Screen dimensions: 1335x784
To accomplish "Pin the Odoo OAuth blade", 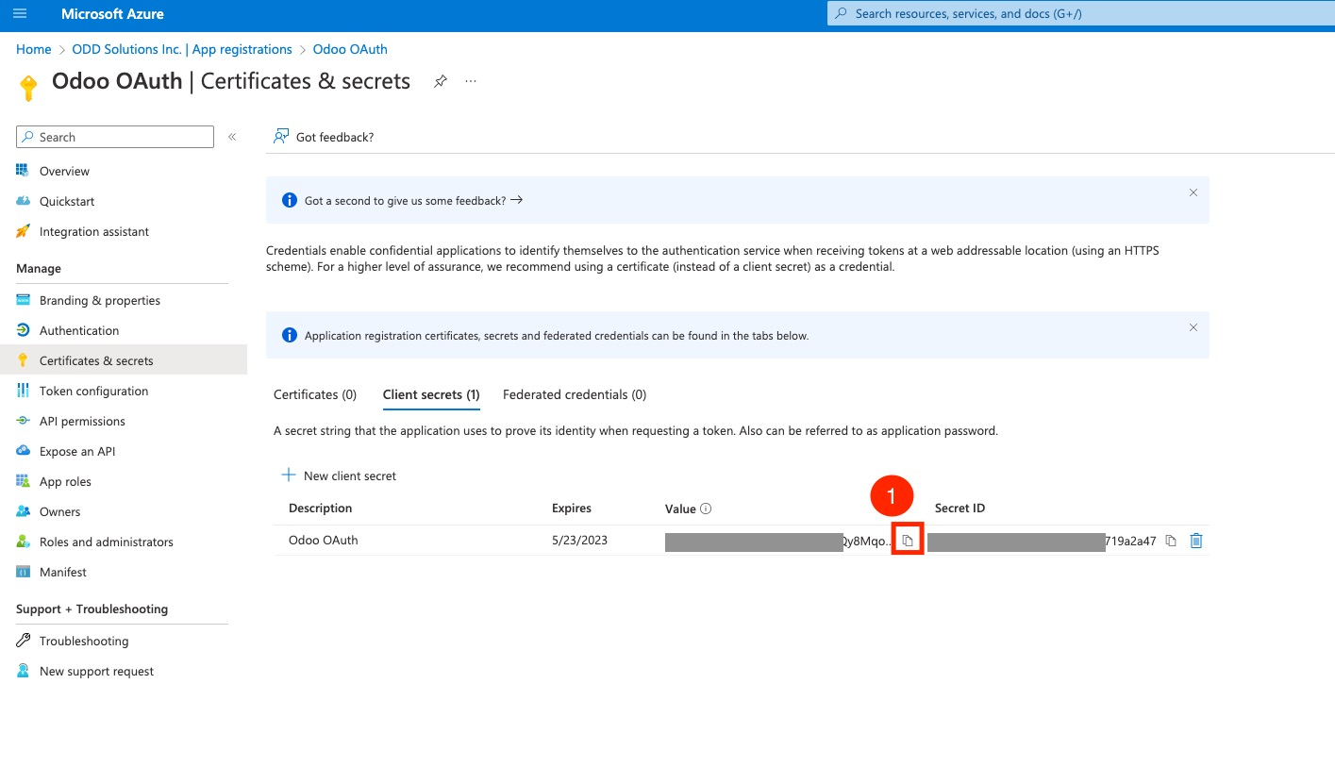I will [440, 81].
